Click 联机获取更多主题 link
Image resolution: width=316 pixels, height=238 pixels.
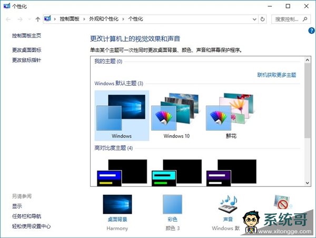click(x=276, y=75)
